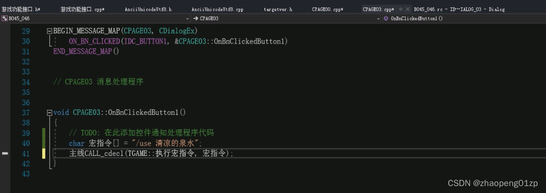Click TGAME on line 41
The image size is (546, 193).
[138, 153]
